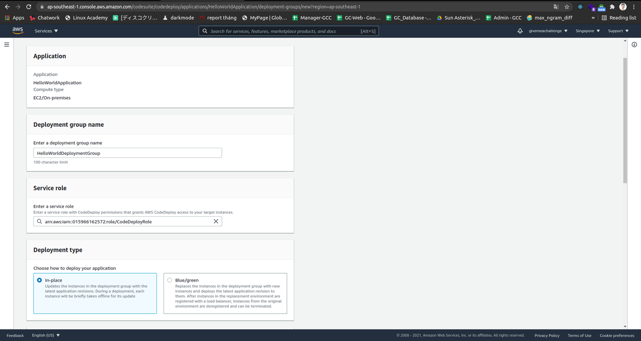Open the Chatwork bookmark

pos(45,17)
